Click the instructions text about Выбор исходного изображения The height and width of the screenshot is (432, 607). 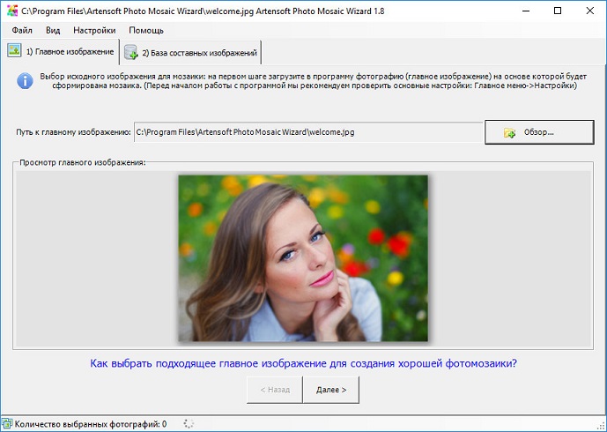click(x=314, y=81)
